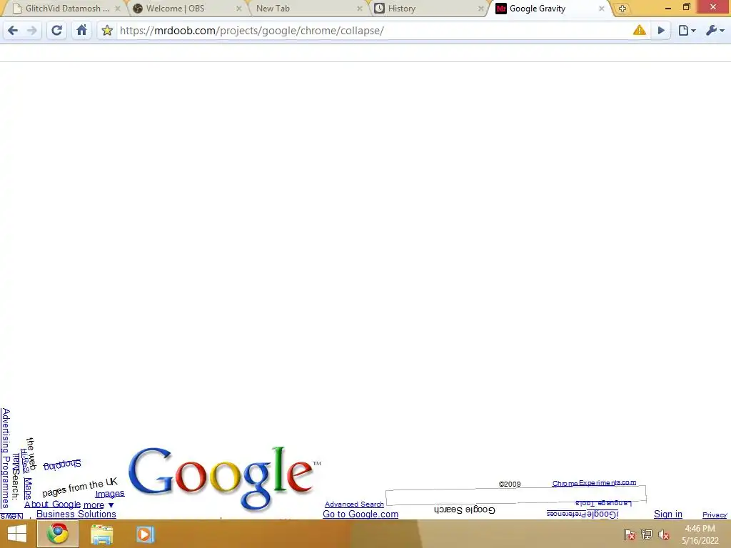Click the Sign in link

click(667, 514)
